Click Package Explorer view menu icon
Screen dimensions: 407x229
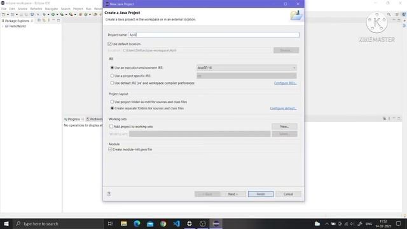point(49,20)
